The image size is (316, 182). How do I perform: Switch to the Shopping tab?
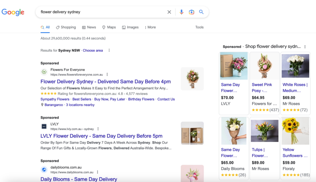point(66,27)
